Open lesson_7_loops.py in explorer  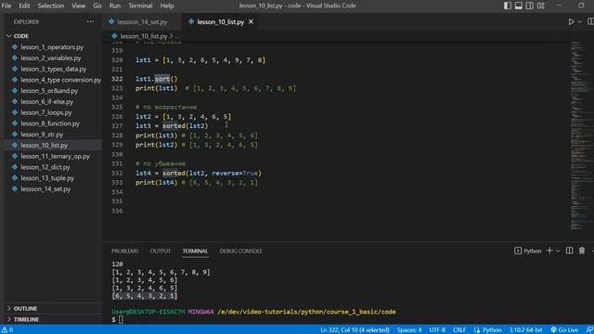[46, 113]
